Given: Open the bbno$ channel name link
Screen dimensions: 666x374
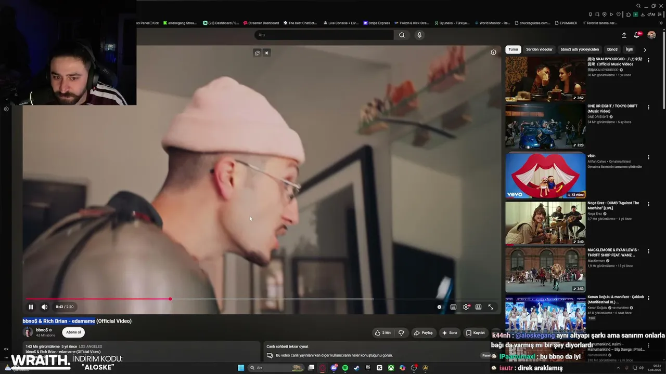Looking at the screenshot, I should click(x=42, y=330).
